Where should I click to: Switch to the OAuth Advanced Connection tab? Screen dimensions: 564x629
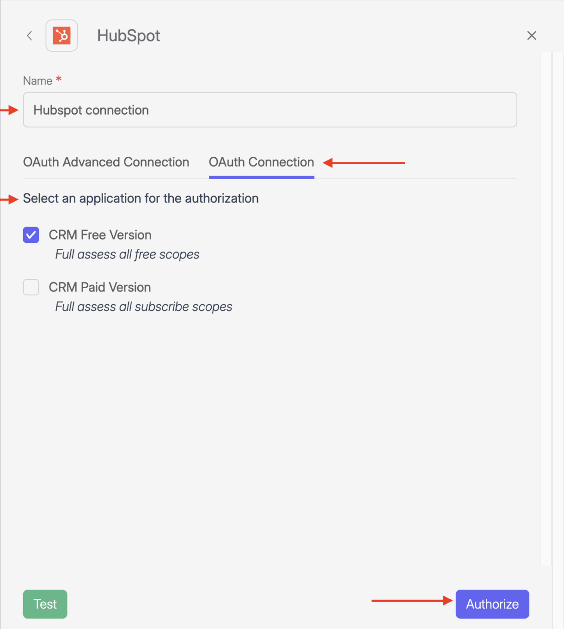click(x=106, y=162)
